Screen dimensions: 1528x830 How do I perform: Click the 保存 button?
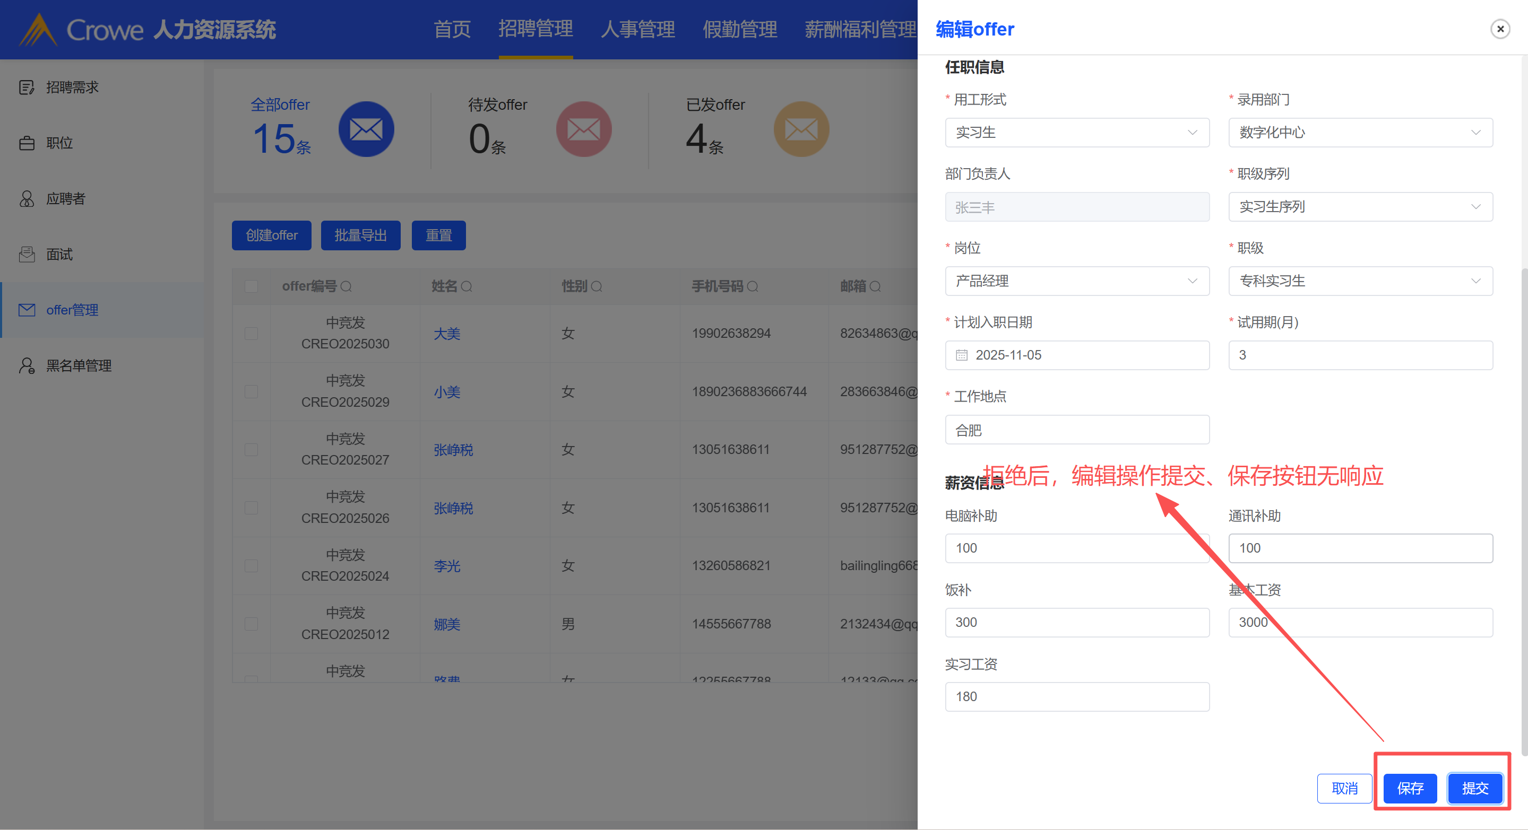pyautogui.click(x=1410, y=789)
